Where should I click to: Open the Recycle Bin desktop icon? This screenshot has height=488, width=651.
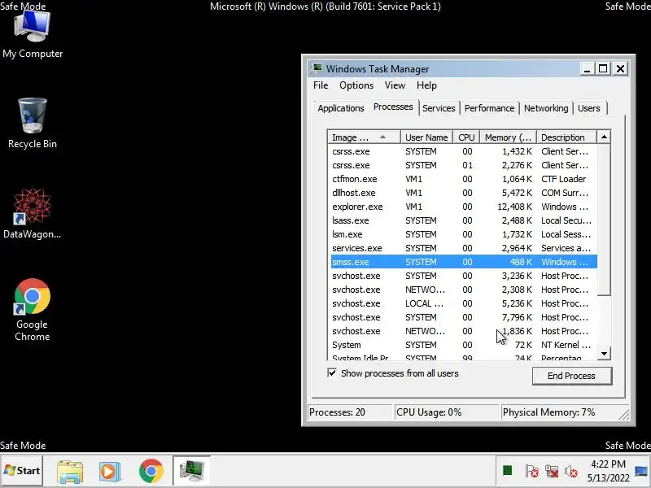click(x=33, y=124)
